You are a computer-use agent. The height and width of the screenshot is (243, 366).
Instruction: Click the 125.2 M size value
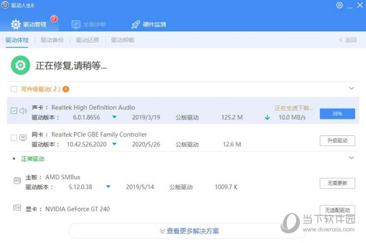pos(232,117)
